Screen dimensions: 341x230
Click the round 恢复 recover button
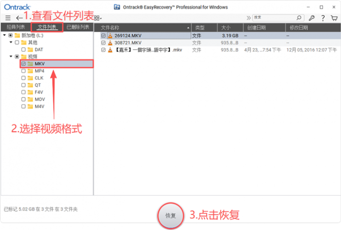(x=170, y=215)
